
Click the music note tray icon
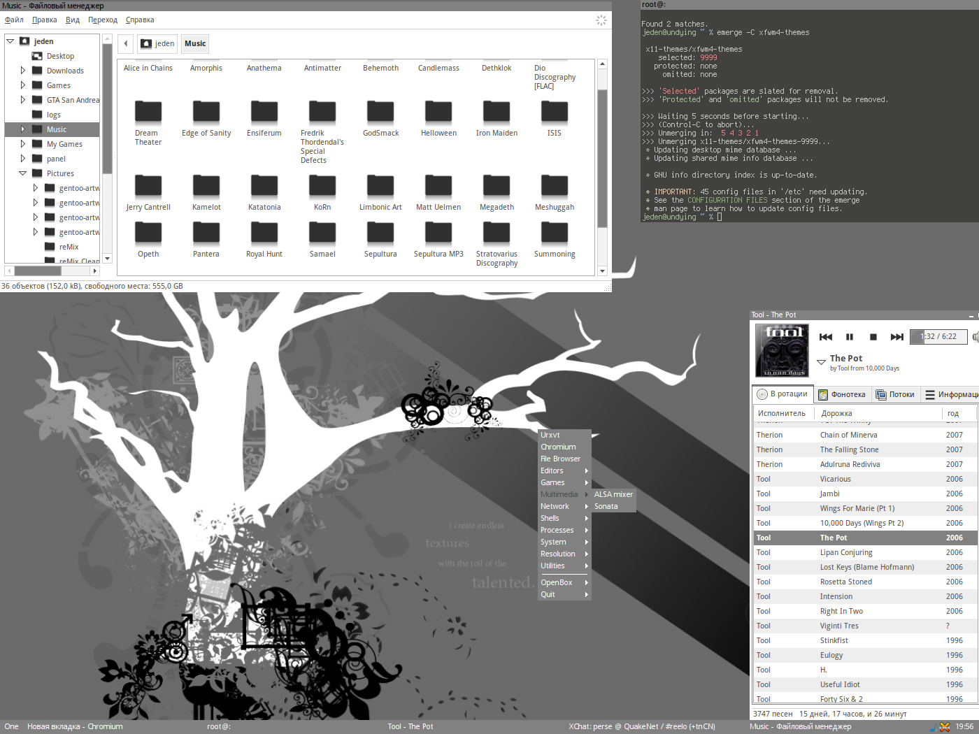933,727
